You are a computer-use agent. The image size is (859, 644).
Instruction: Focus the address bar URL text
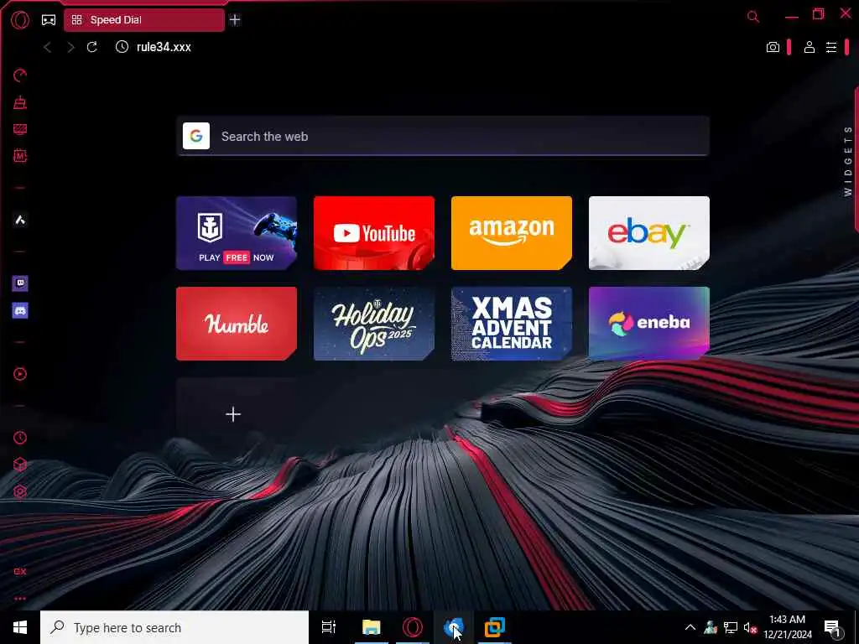(164, 47)
